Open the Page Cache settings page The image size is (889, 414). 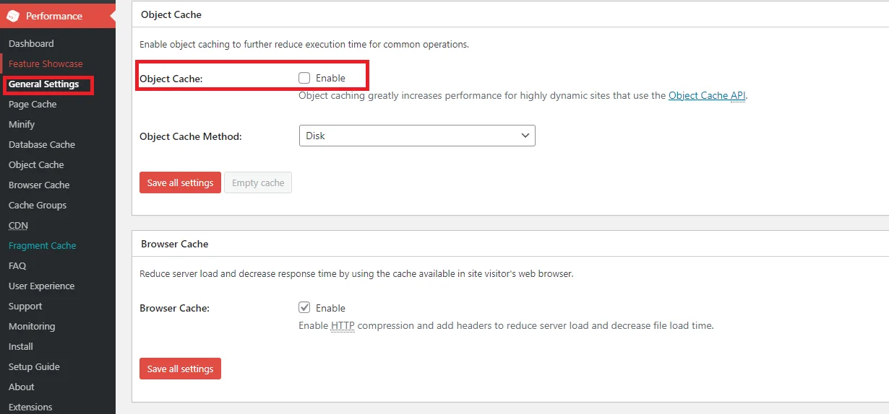(x=33, y=104)
